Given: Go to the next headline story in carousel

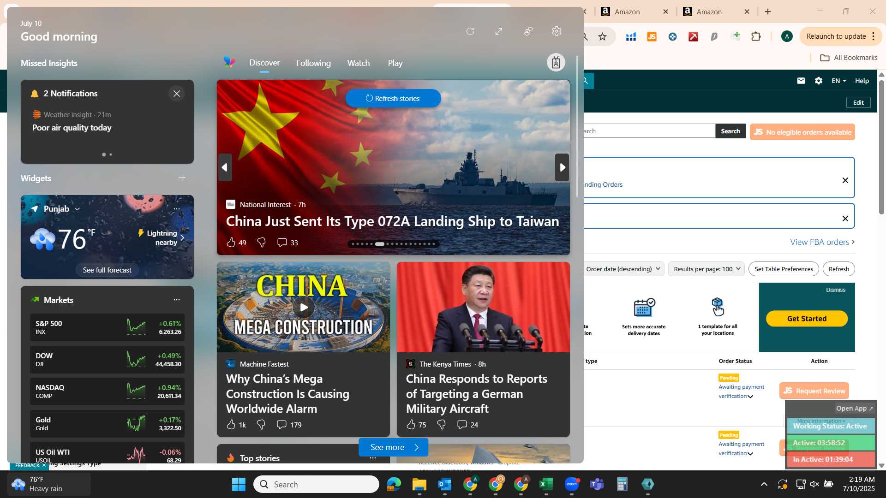Looking at the screenshot, I should tap(562, 167).
